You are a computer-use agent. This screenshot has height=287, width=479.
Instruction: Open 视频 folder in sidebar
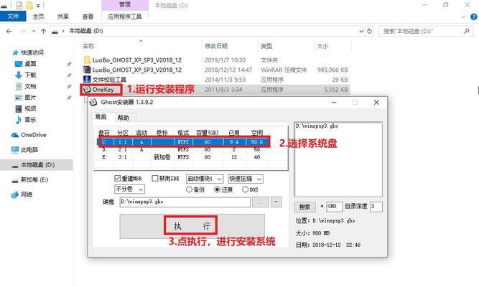[30, 108]
